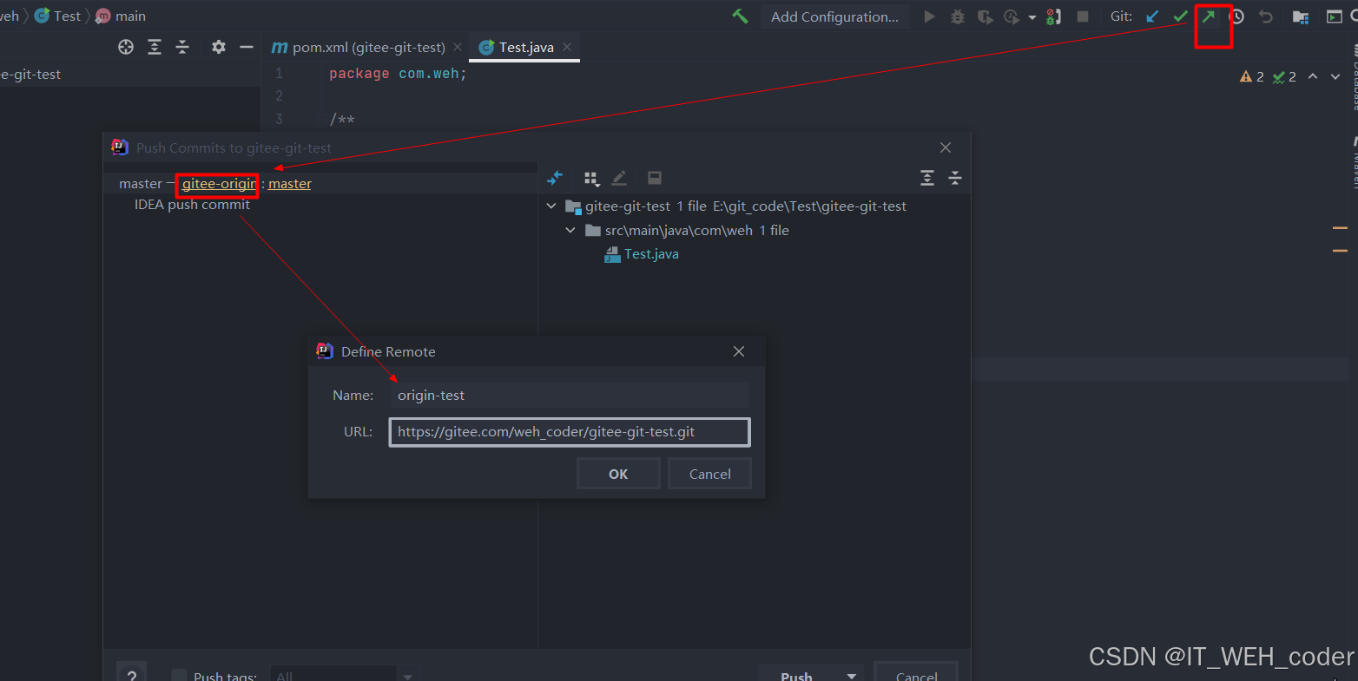Click the Push button
This screenshot has width=1358, height=681.
point(797,675)
